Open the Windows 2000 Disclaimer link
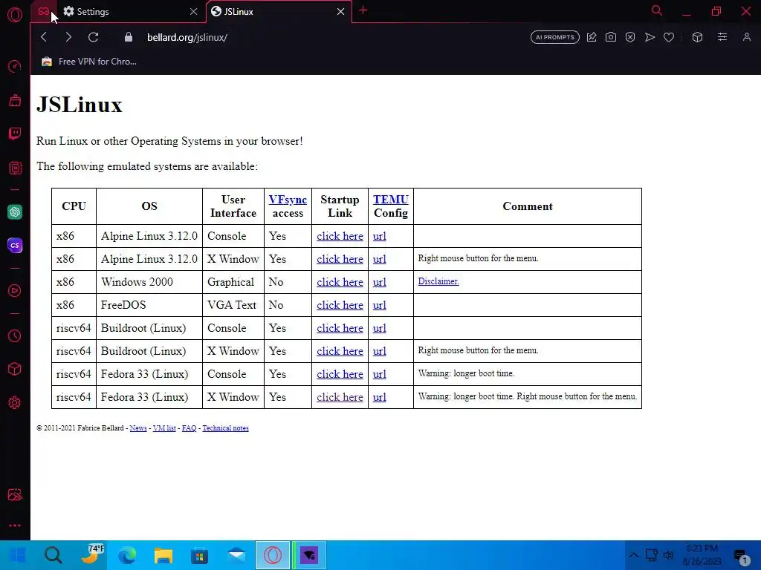 [x=438, y=281]
